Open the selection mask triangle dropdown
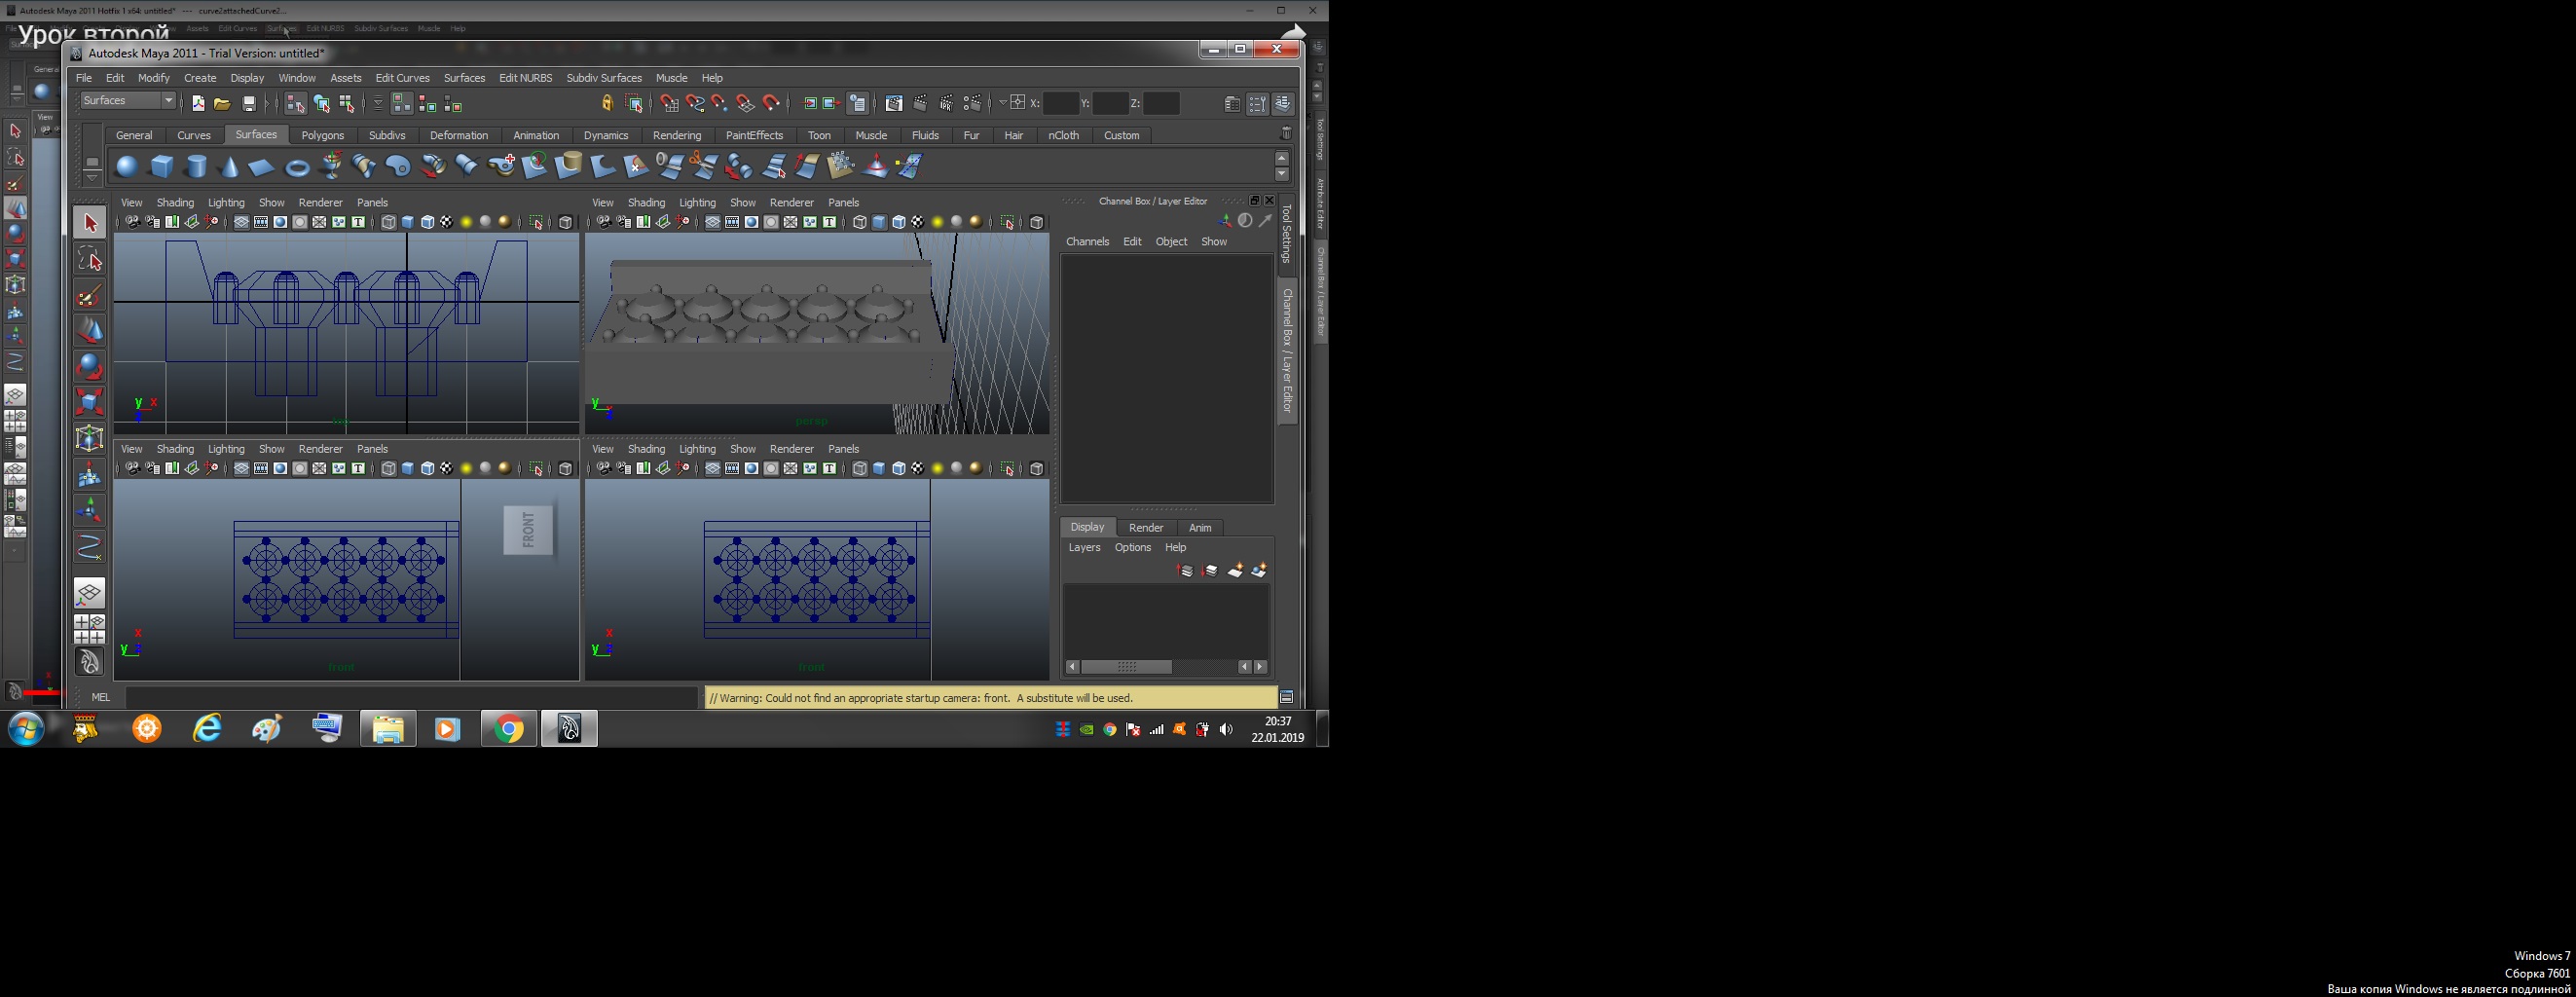 pyautogui.click(x=378, y=103)
